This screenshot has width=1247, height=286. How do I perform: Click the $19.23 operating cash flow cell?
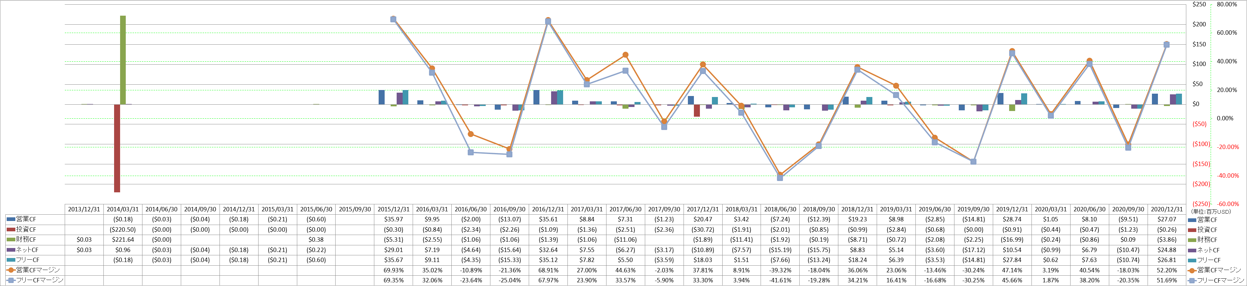(857, 219)
